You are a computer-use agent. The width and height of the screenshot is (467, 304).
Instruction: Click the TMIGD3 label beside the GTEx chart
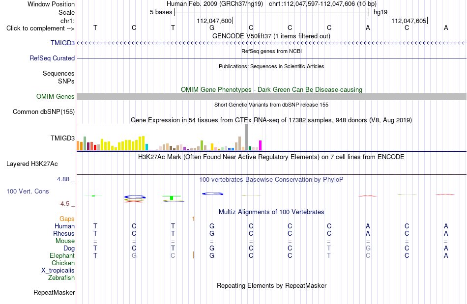click(x=62, y=138)
